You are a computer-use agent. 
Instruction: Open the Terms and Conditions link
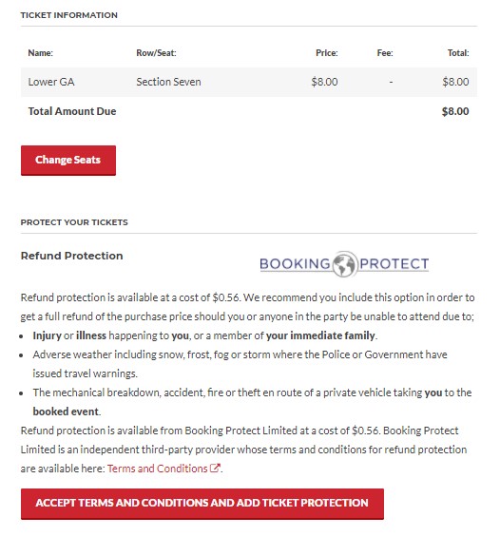tap(157, 469)
